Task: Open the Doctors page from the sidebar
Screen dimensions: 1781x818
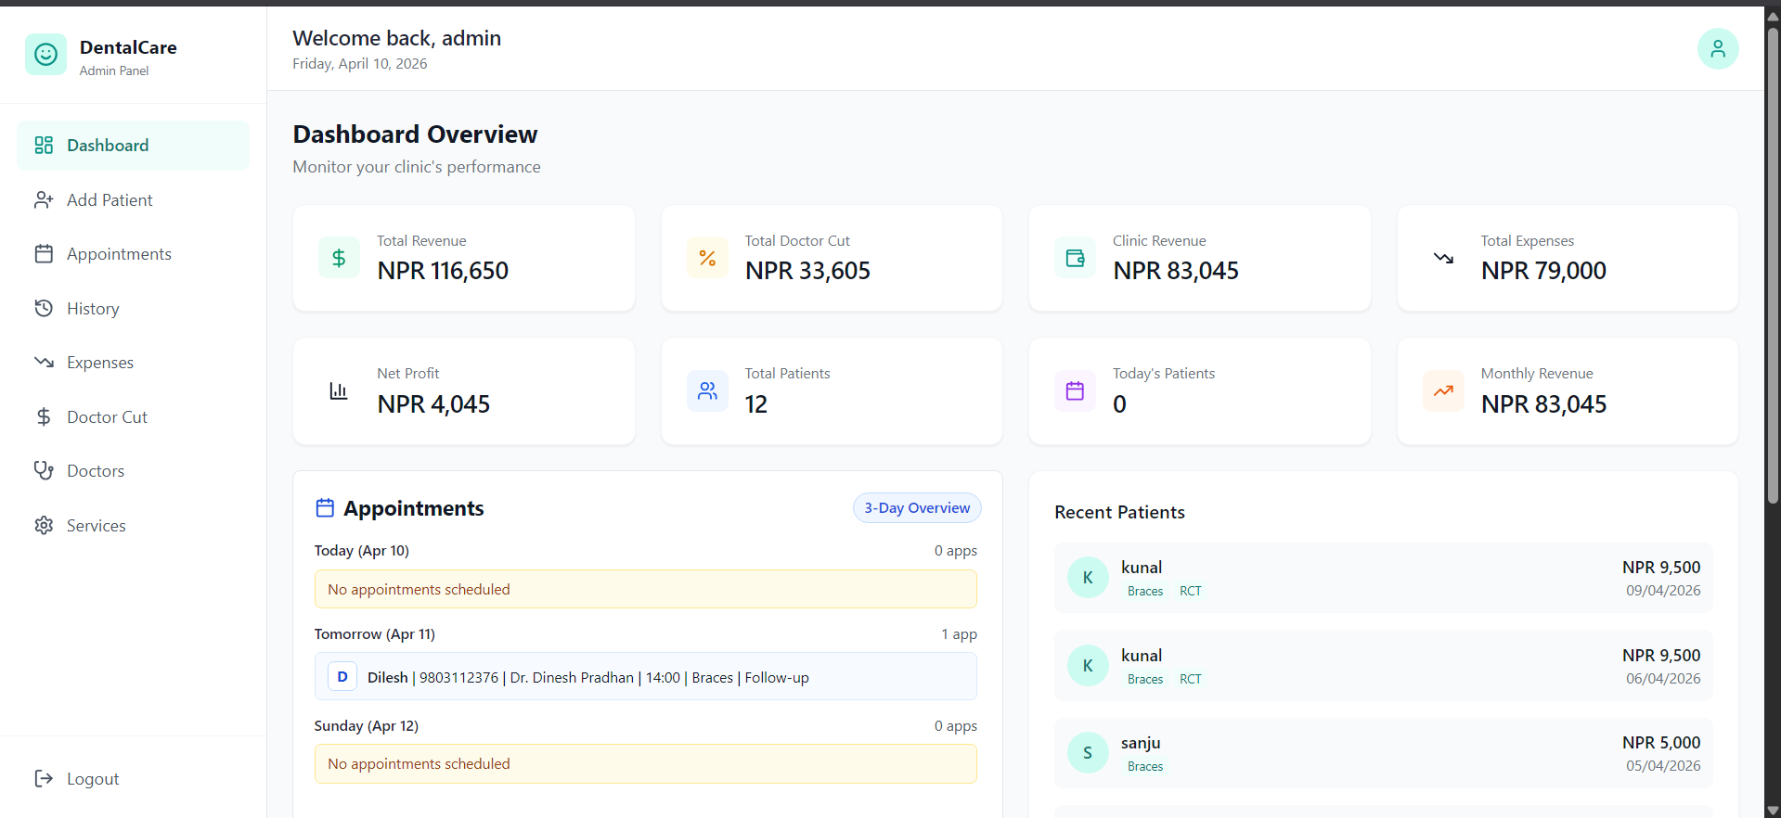Action: point(134,471)
